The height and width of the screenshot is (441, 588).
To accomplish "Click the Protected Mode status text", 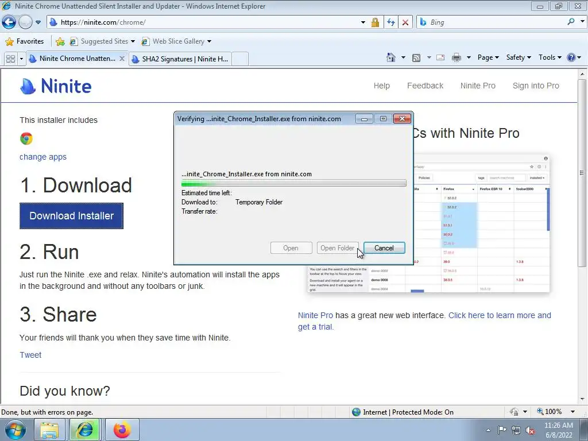I will [x=408, y=412].
